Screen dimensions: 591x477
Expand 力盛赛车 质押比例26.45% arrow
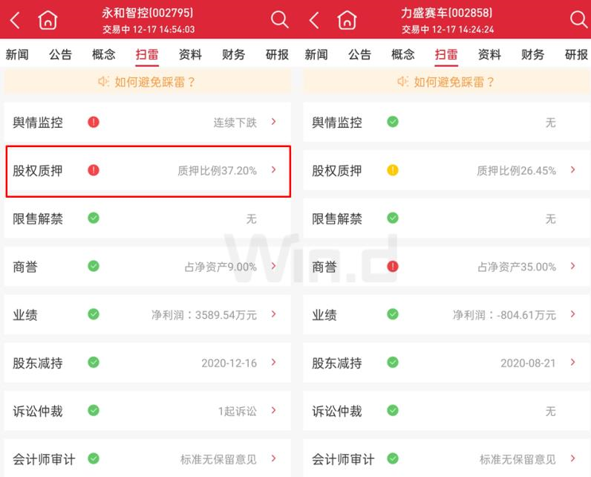(573, 169)
